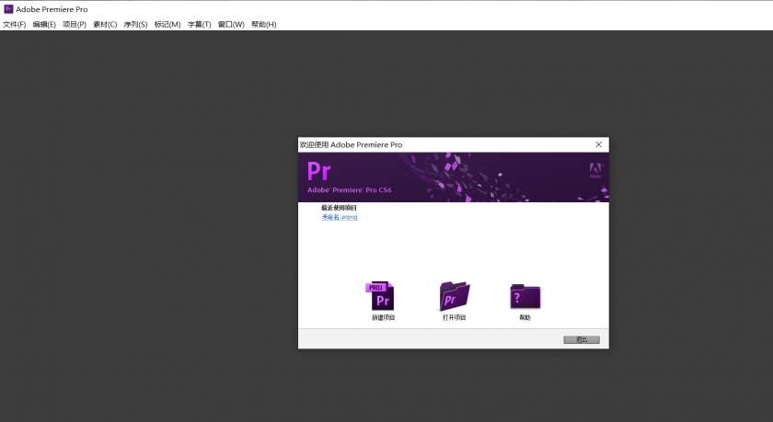
Task: Close the welcome dialog with X
Action: tap(599, 144)
